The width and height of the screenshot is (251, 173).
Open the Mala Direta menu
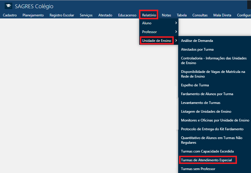pos(222,15)
